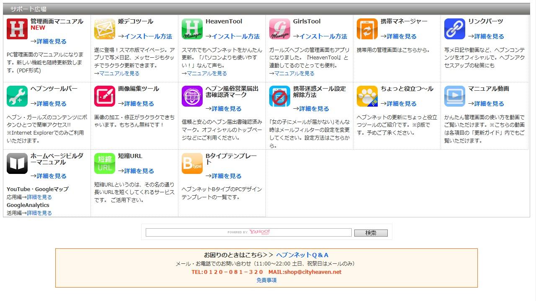Click the リンクパーツ title text
Image resolution: width=536 pixels, height=301 pixels.
(x=486, y=21)
